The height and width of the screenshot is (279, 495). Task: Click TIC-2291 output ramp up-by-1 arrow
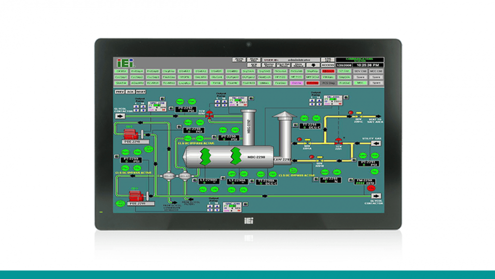click(312, 101)
